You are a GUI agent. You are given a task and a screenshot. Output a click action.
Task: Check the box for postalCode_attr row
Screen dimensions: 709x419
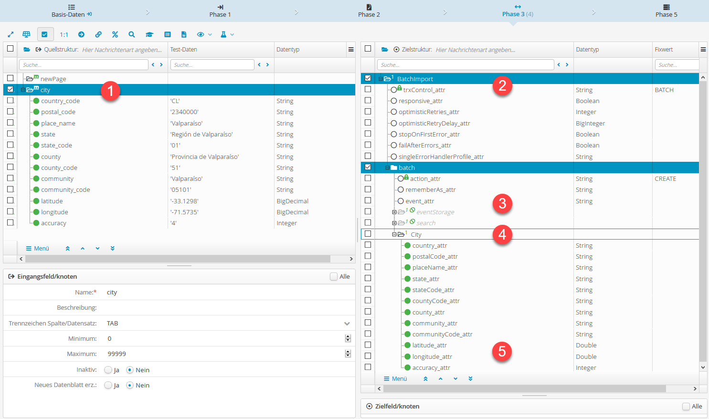(368, 256)
